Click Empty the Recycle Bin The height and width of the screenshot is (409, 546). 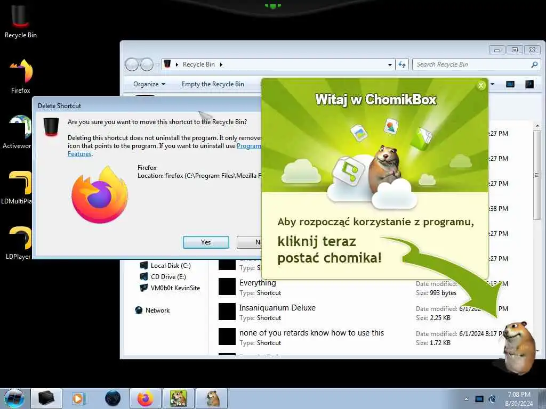pyautogui.click(x=213, y=84)
